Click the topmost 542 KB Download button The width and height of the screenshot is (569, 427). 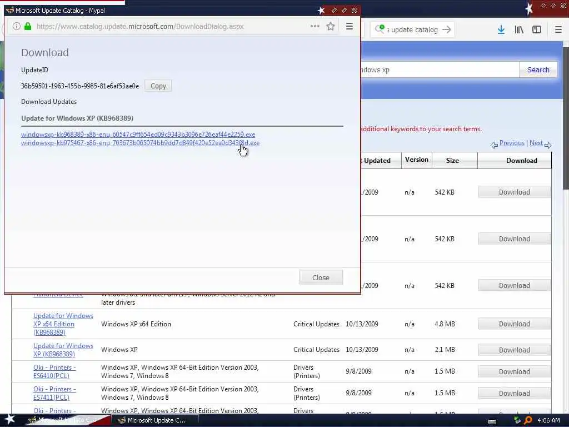point(514,192)
